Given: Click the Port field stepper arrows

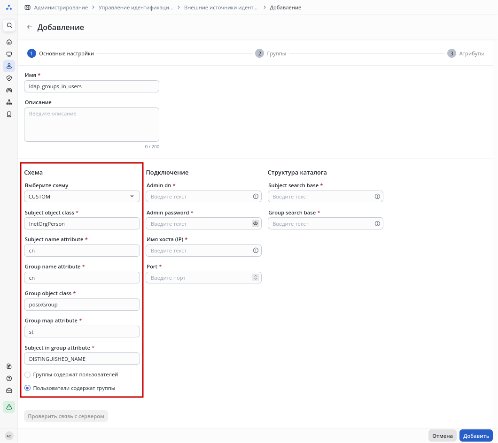Looking at the screenshot, I should pyautogui.click(x=256, y=278).
